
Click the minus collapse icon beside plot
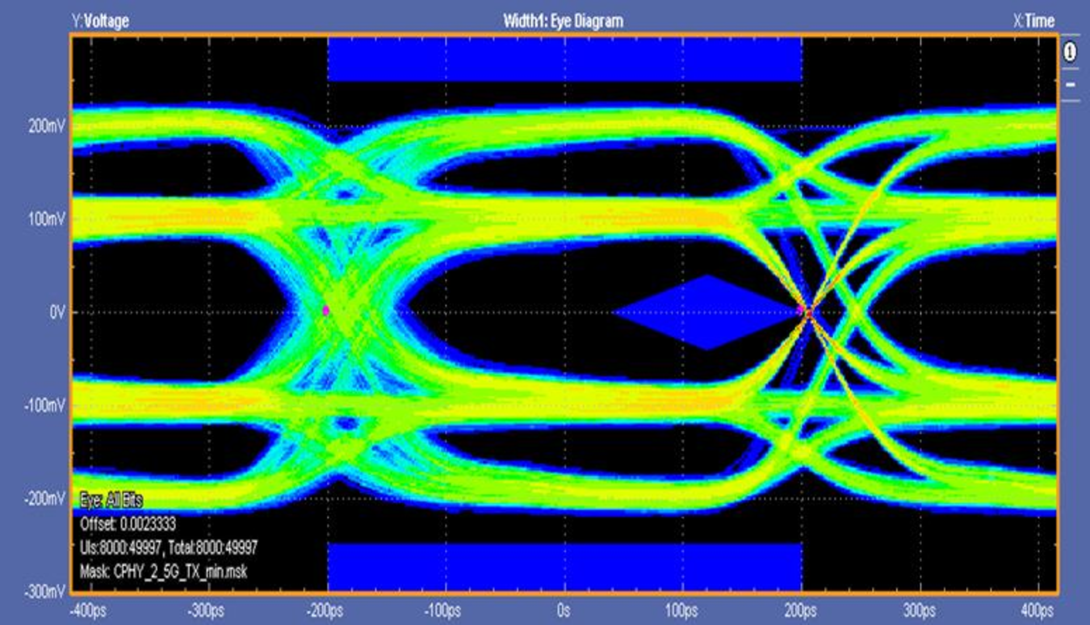[x=1070, y=85]
